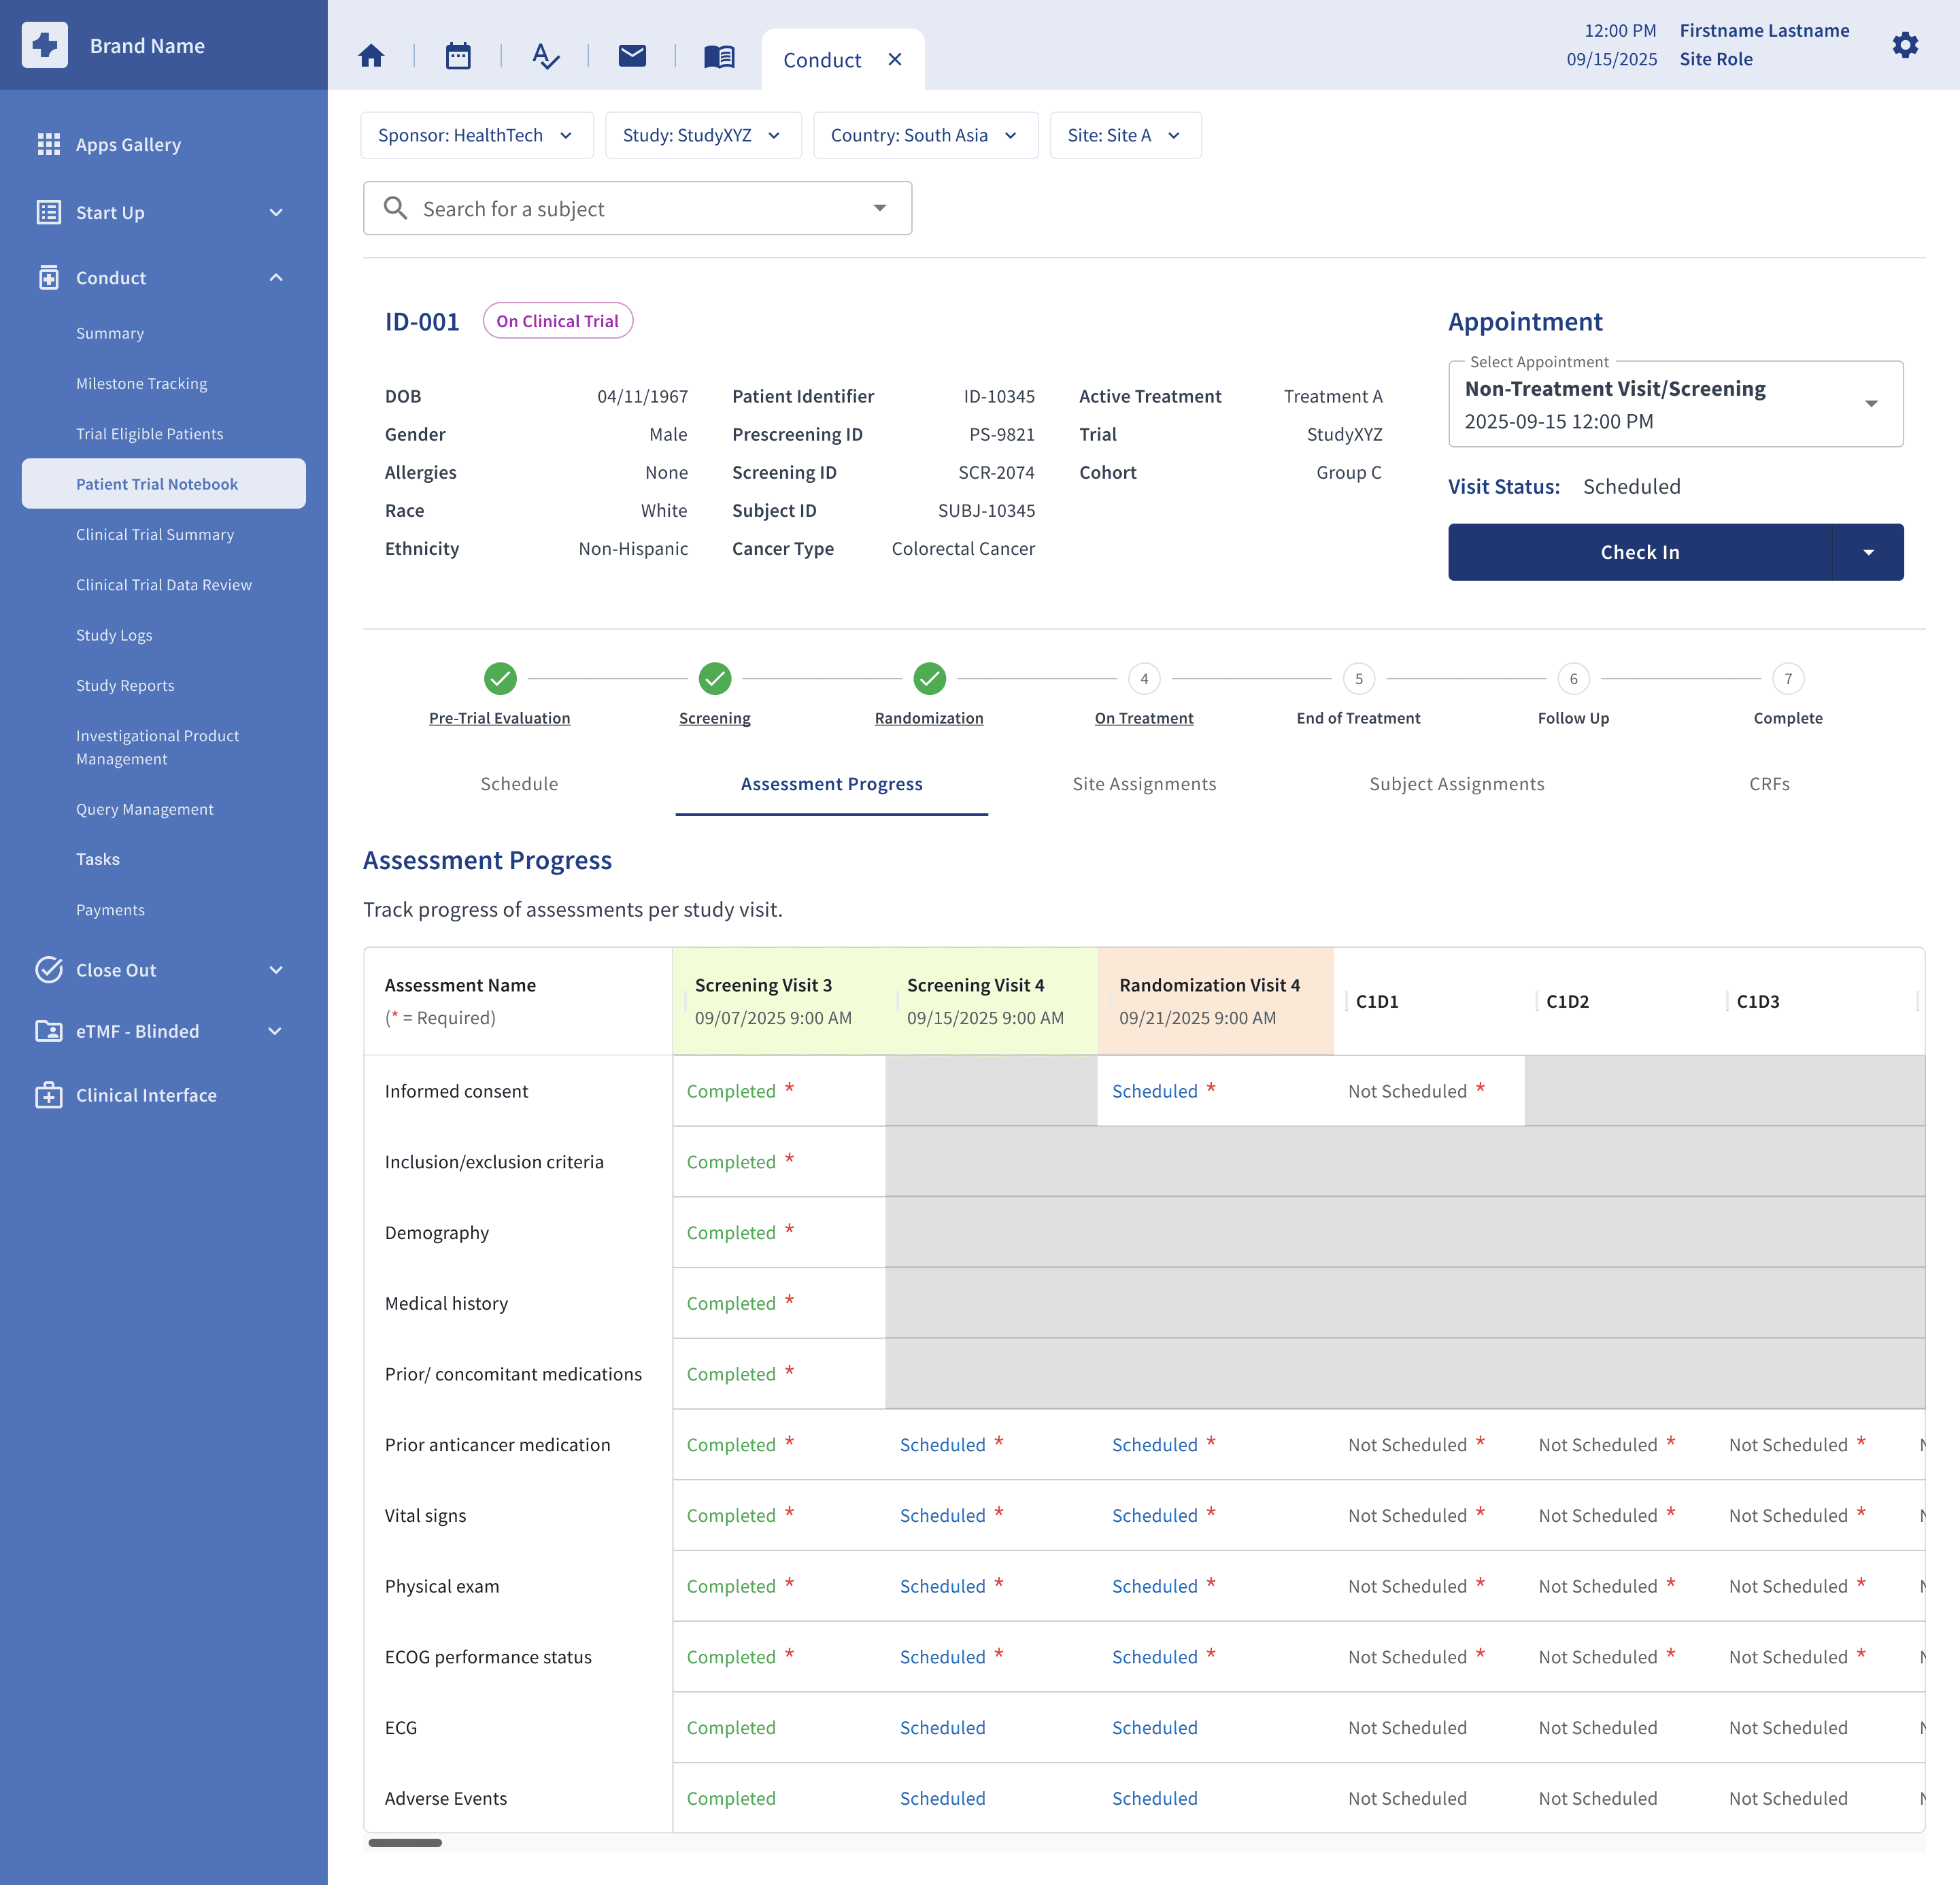The height and width of the screenshot is (1885, 1960).
Task: Open Check In button's dropdown arrow
Action: (x=1868, y=552)
